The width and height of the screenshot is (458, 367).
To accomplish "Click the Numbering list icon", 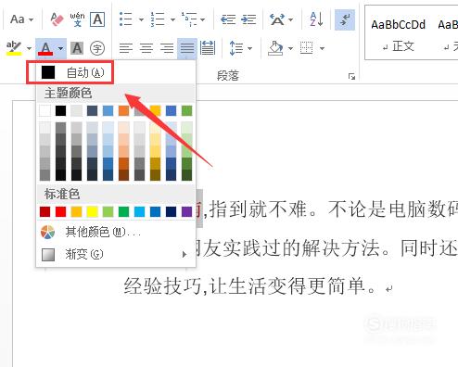I will pyautogui.click(x=158, y=19).
